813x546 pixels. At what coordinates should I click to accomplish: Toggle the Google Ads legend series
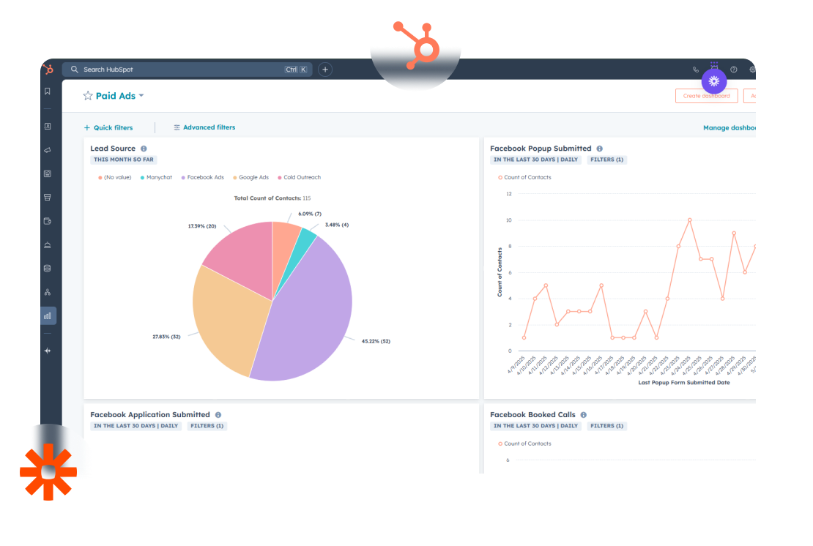(253, 177)
